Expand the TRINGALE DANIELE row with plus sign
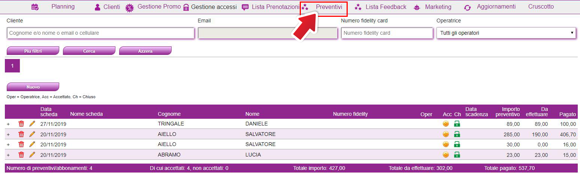This screenshot has width=580, height=180. click(8, 124)
